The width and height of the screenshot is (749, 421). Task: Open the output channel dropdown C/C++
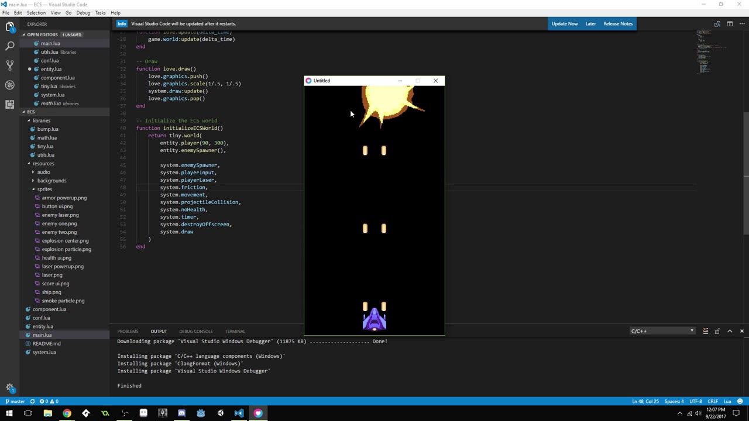(662, 331)
